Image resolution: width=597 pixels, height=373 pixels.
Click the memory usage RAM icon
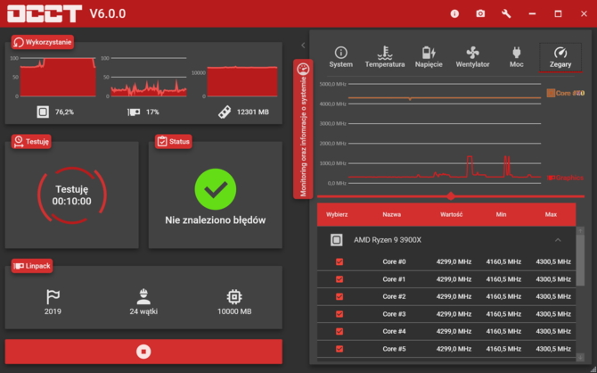(225, 112)
